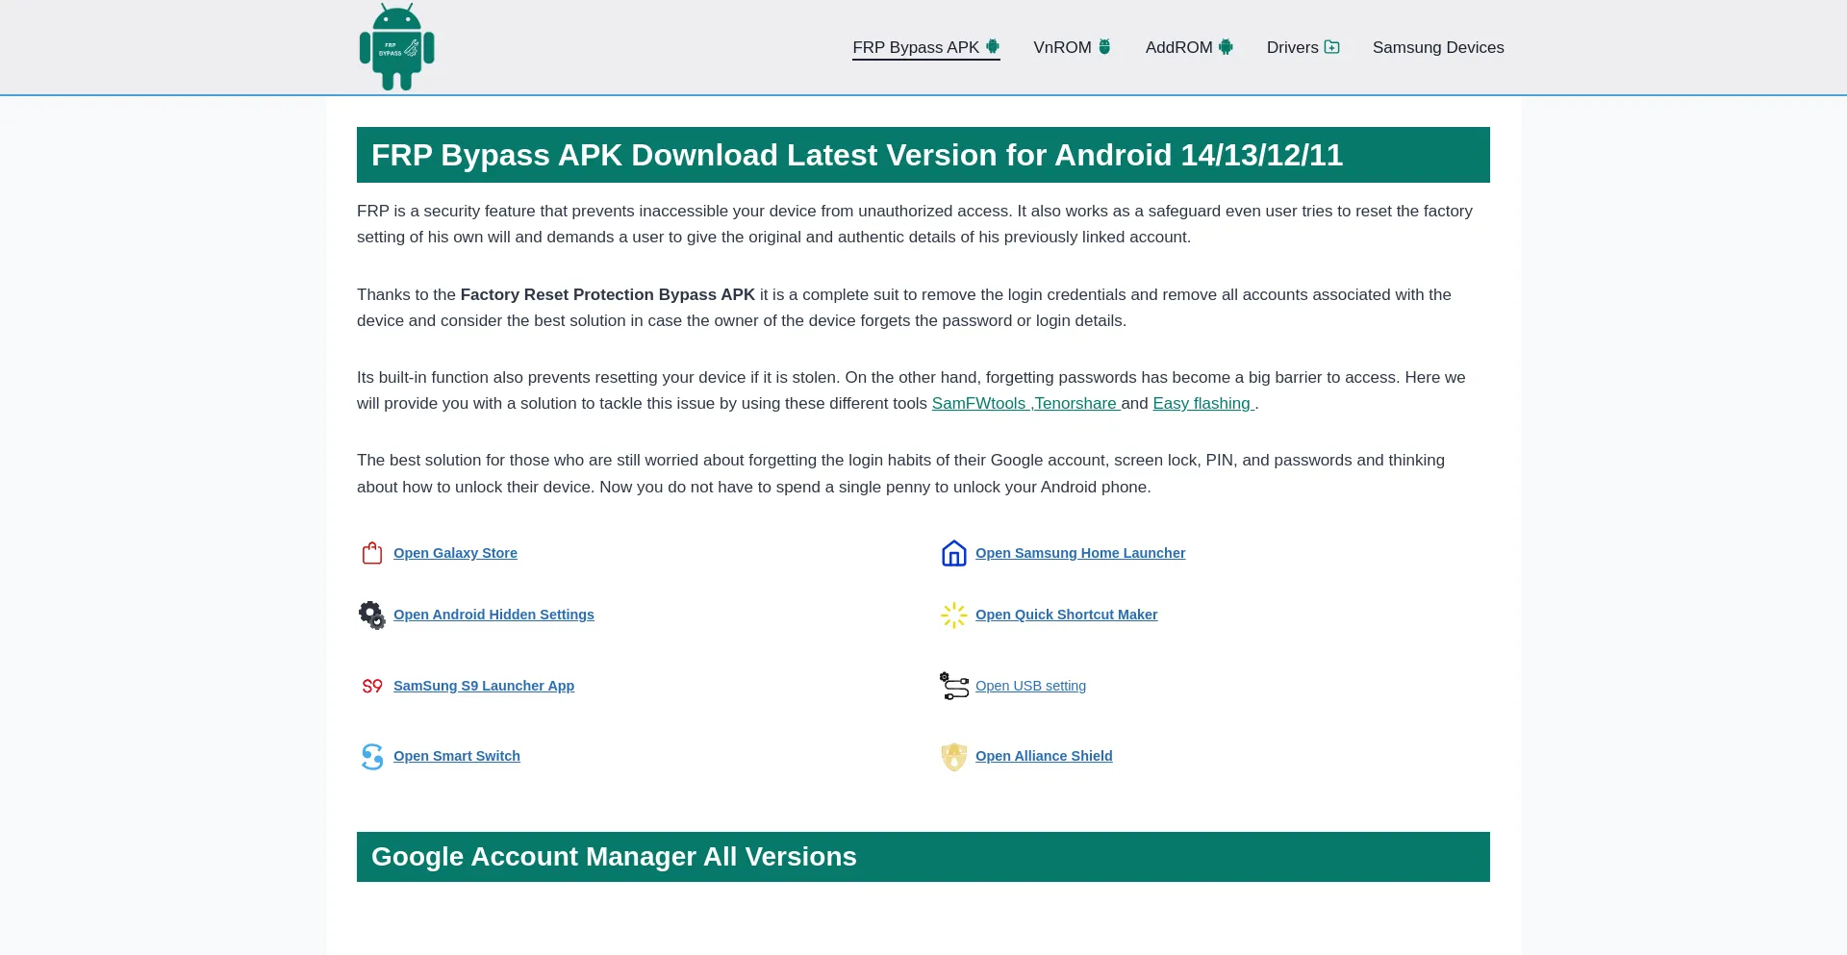Screen dimensions: 1847x955
Task: Follow the Open Quick Shortcut Maker link
Action: [1066, 615]
